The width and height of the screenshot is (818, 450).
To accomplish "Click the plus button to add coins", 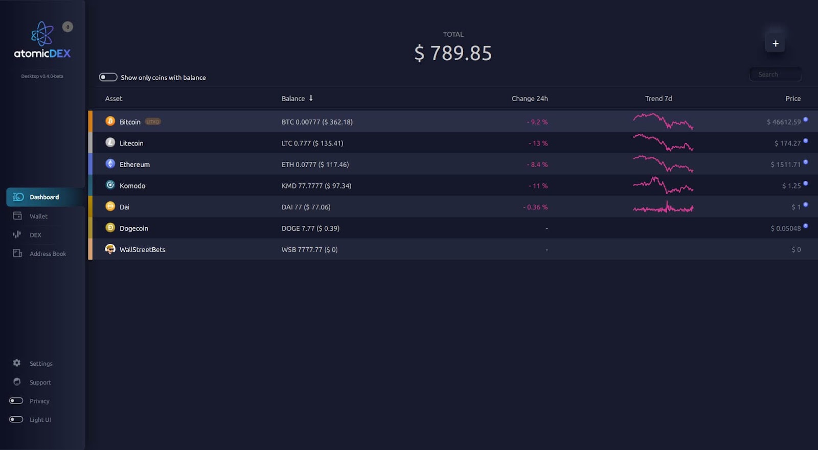I will pyautogui.click(x=775, y=43).
